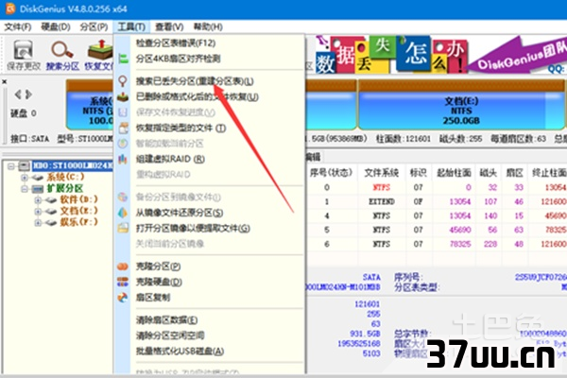
Task: Go to previous disk with left arrow
Action: [x=18, y=94]
